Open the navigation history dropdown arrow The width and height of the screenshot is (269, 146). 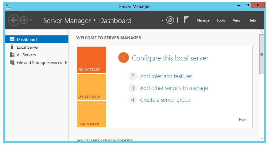31,20
